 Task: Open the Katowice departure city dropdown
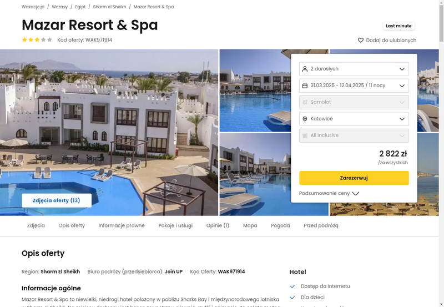pyautogui.click(x=354, y=119)
